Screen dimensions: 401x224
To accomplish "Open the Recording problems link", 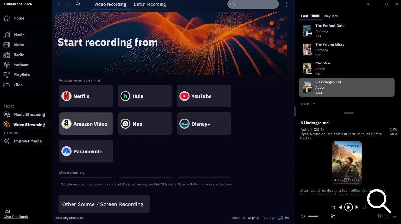I will 69,218.
